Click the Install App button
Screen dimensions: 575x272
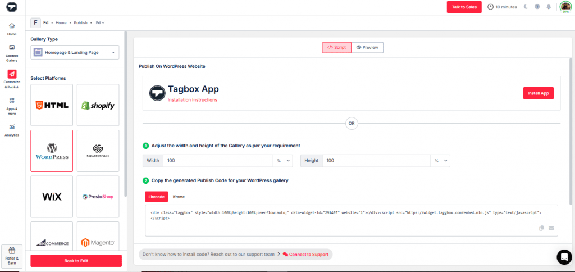538,93
